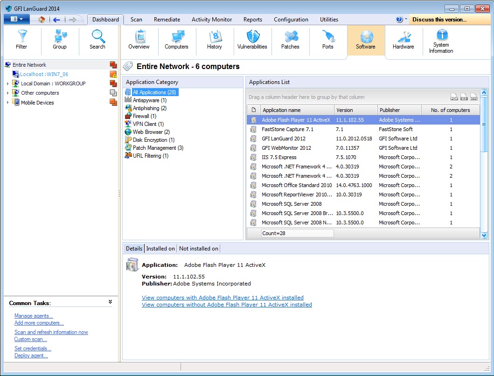Open the Ports view

pos(327,40)
